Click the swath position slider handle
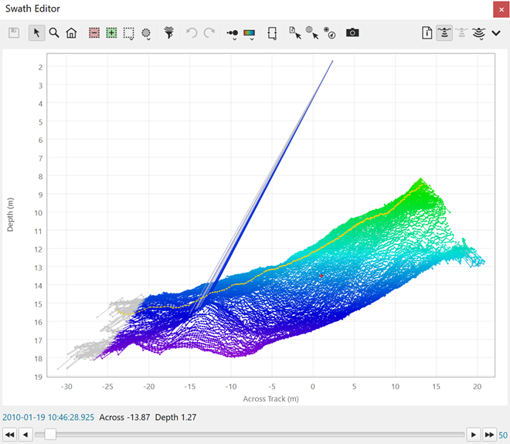The height and width of the screenshot is (444, 510). point(50,435)
